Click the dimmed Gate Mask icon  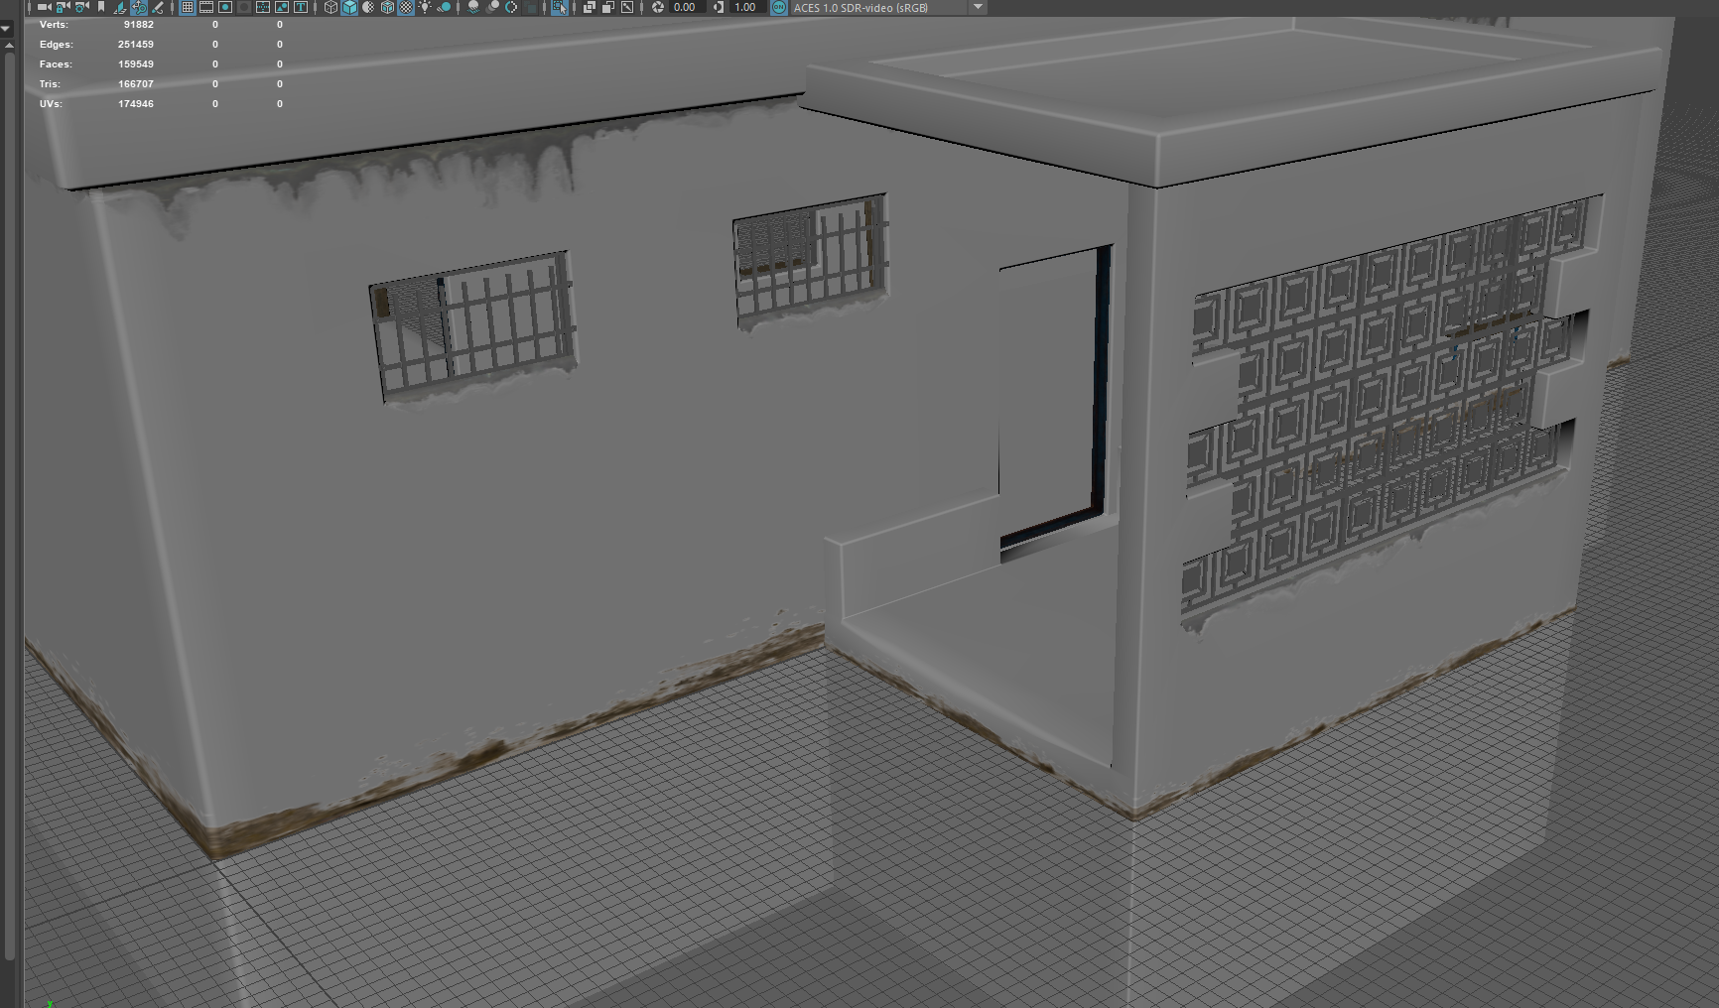coord(244,7)
